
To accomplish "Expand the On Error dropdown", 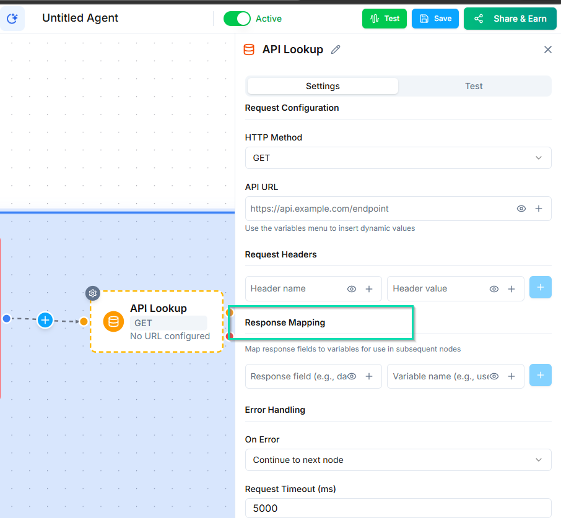I will coord(398,460).
